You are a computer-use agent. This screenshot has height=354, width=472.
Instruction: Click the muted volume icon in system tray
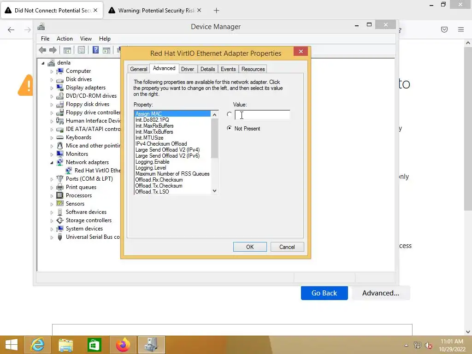pos(429,345)
